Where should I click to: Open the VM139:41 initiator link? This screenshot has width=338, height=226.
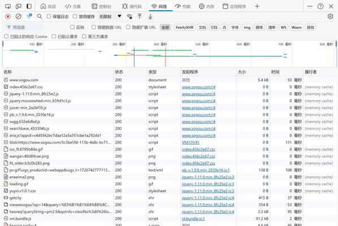point(190,142)
